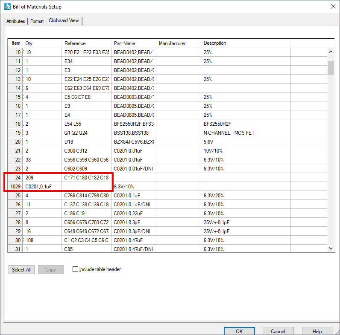Click scrollbar up arrow in table
This screenshot has height=335, width=340.
(331, 52)
